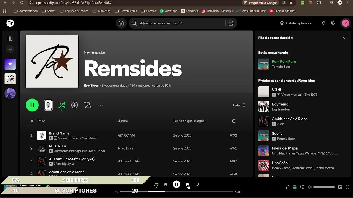Screen dimensions: 353x198
Task: Click the Spotify logo
Action: 10,23
